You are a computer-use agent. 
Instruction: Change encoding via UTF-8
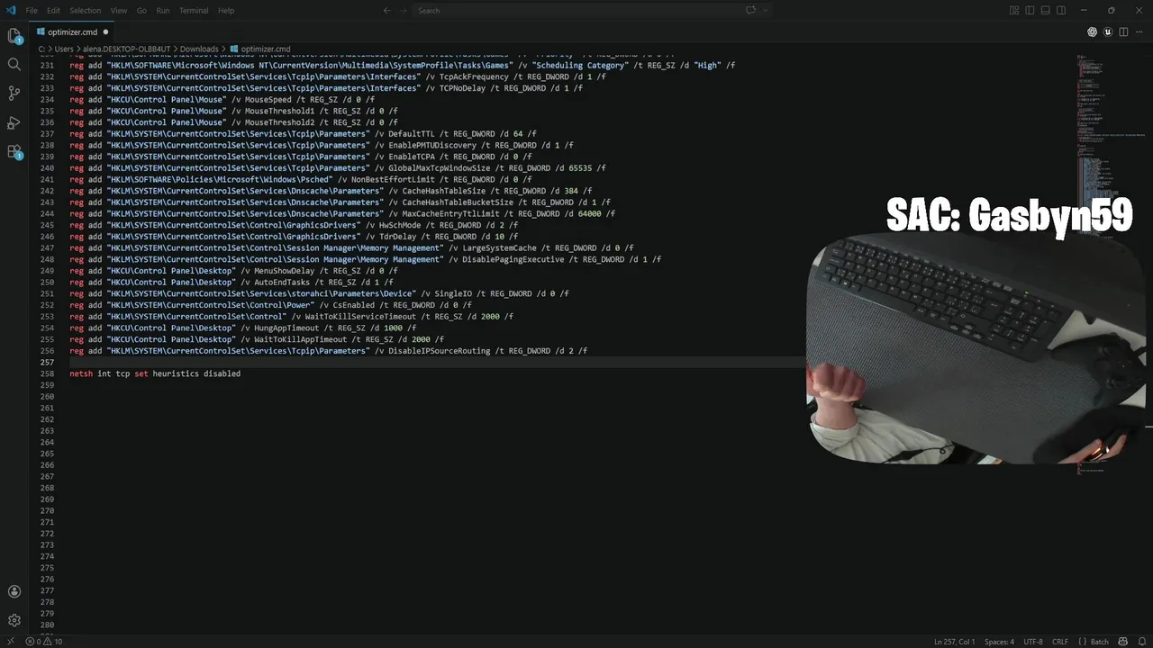tap(1033, 642)
